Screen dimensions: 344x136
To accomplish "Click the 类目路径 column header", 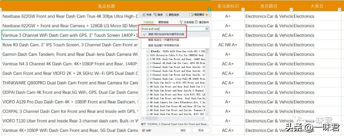I will 269,6.
